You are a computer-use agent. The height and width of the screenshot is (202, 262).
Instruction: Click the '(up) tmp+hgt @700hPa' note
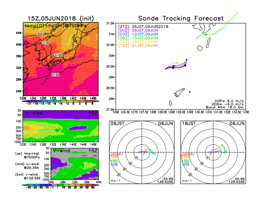(27, 155)
